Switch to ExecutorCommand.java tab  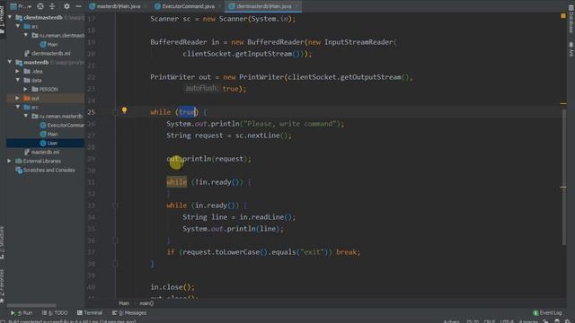[x=188, y=6]
